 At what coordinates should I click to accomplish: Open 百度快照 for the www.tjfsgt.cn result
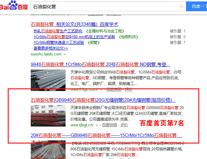(x=110, y=125)
